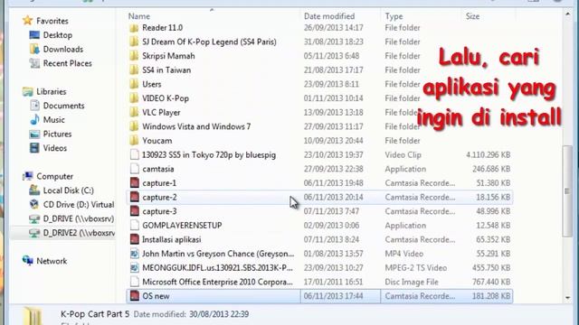
Task: Click the Music library note icon
Action: coord(34,120)
